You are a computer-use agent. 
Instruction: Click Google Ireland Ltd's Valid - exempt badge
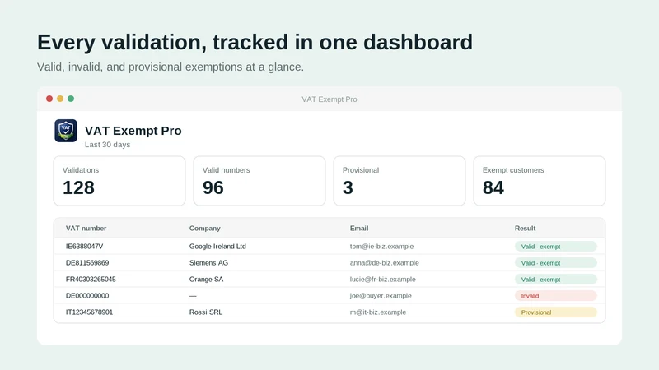(555, 246)
